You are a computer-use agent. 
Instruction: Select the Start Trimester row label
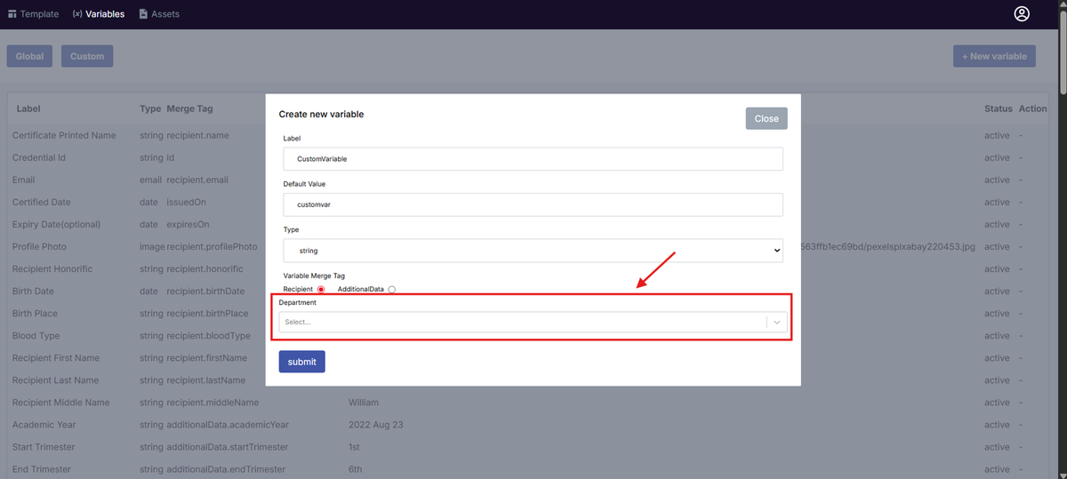(x=44, y=447)
